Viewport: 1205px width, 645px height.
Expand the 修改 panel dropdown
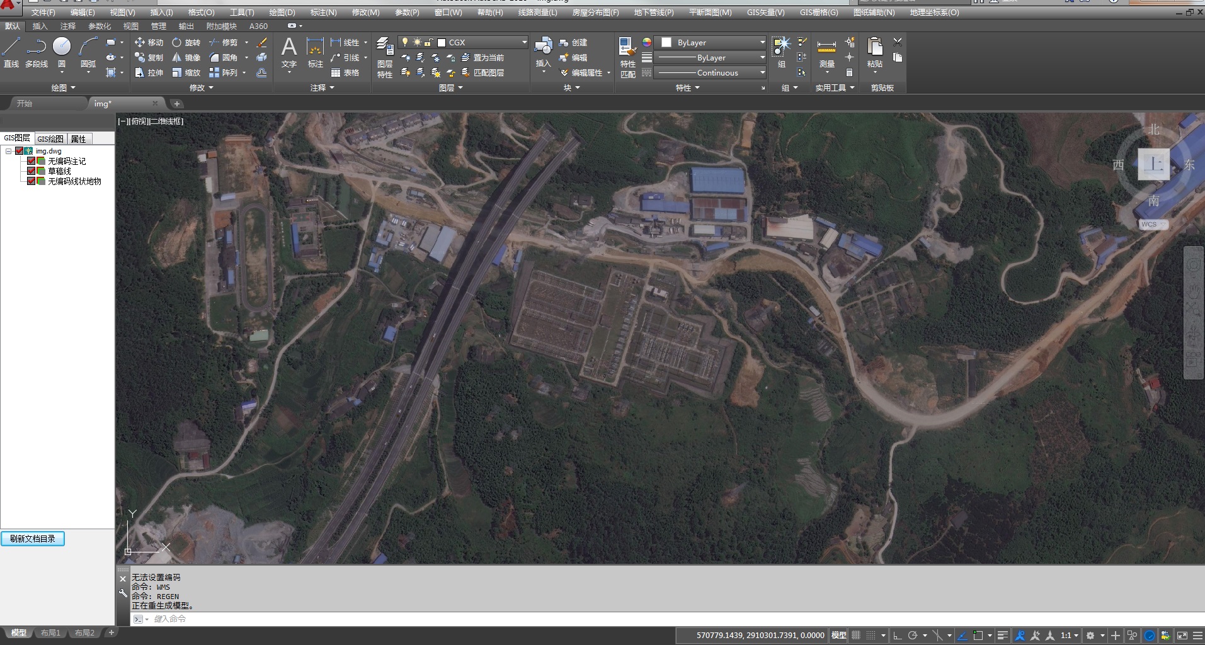tap(202, 87)
